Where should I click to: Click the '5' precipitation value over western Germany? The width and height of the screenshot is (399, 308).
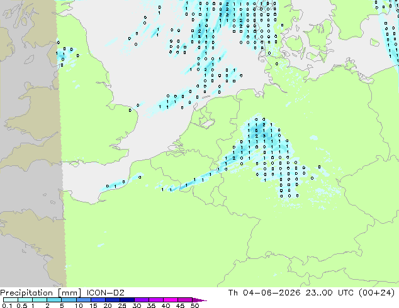pyautogui.click(x=257, y=130)
